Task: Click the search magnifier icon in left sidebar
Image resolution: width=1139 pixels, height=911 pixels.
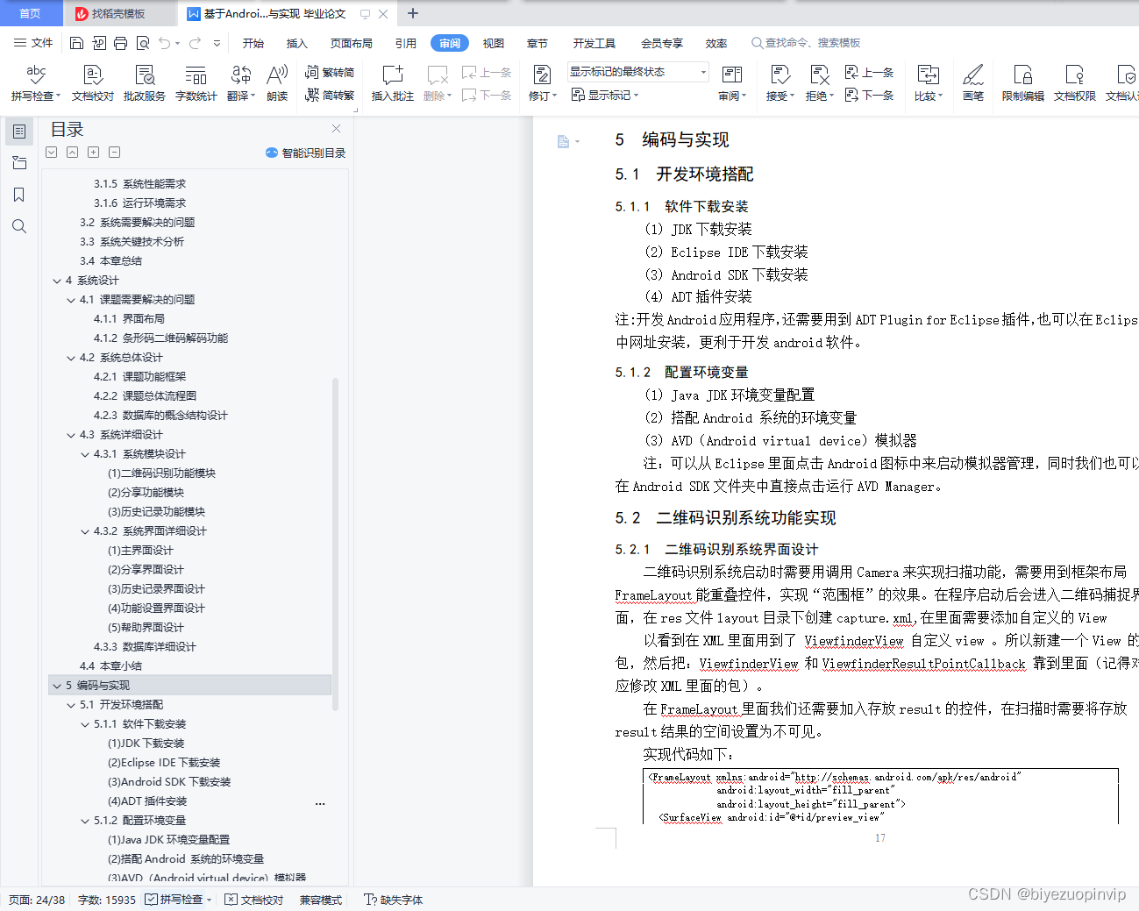Action: [18, 226]
